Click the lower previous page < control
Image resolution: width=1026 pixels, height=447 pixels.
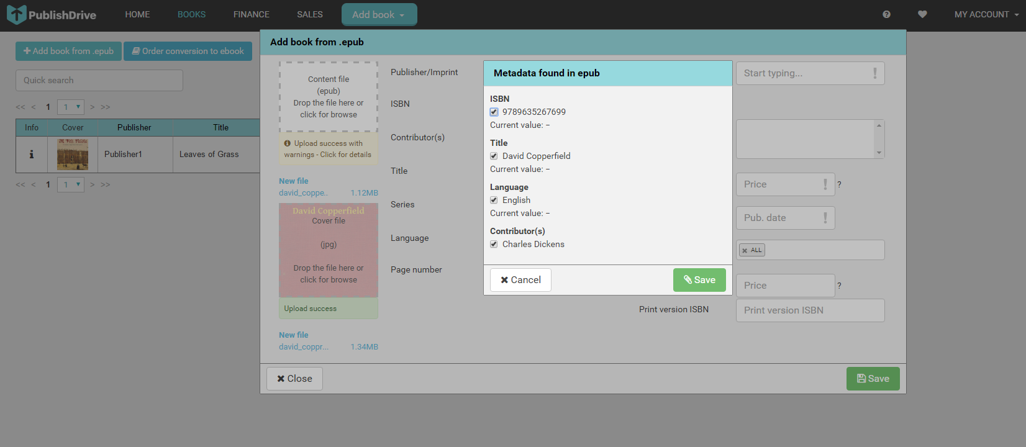pos(34,184)
